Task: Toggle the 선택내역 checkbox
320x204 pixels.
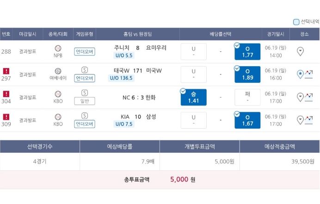Action: click(x=296, y=22)
